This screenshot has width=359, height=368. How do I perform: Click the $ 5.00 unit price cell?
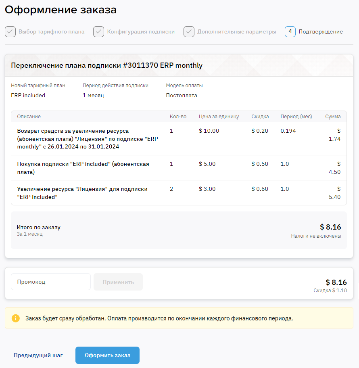[x=207, y=164]
